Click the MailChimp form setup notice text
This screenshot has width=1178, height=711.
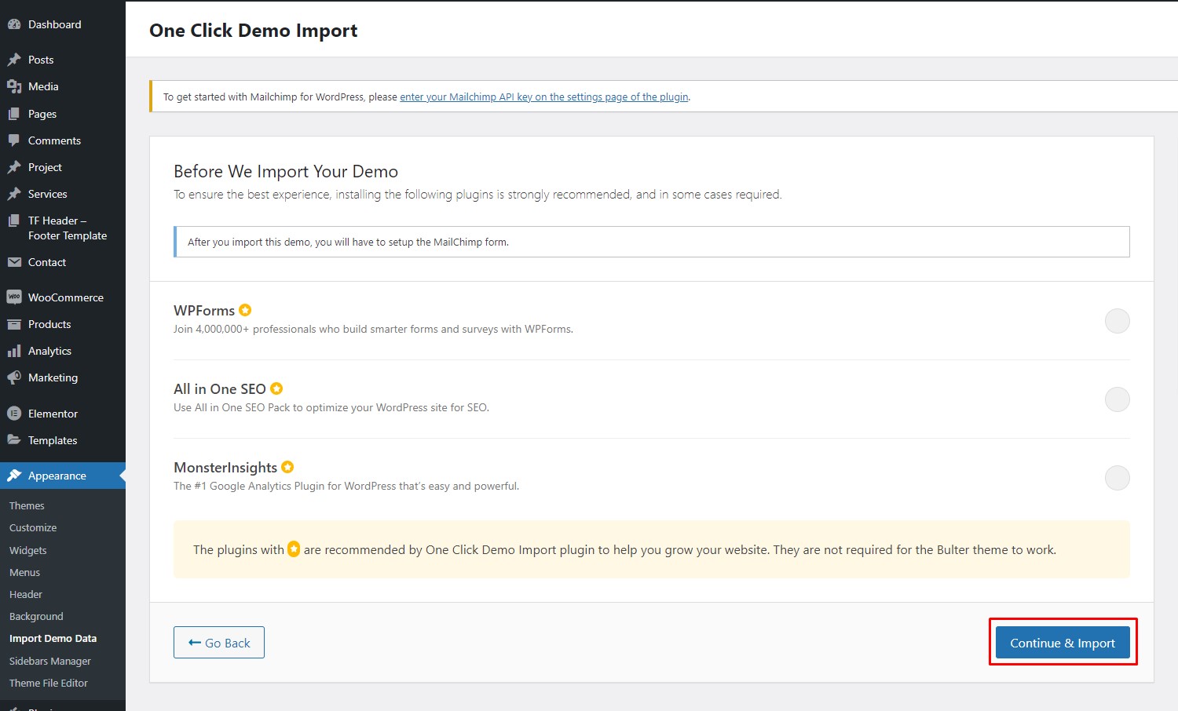(x=348, y=242)
